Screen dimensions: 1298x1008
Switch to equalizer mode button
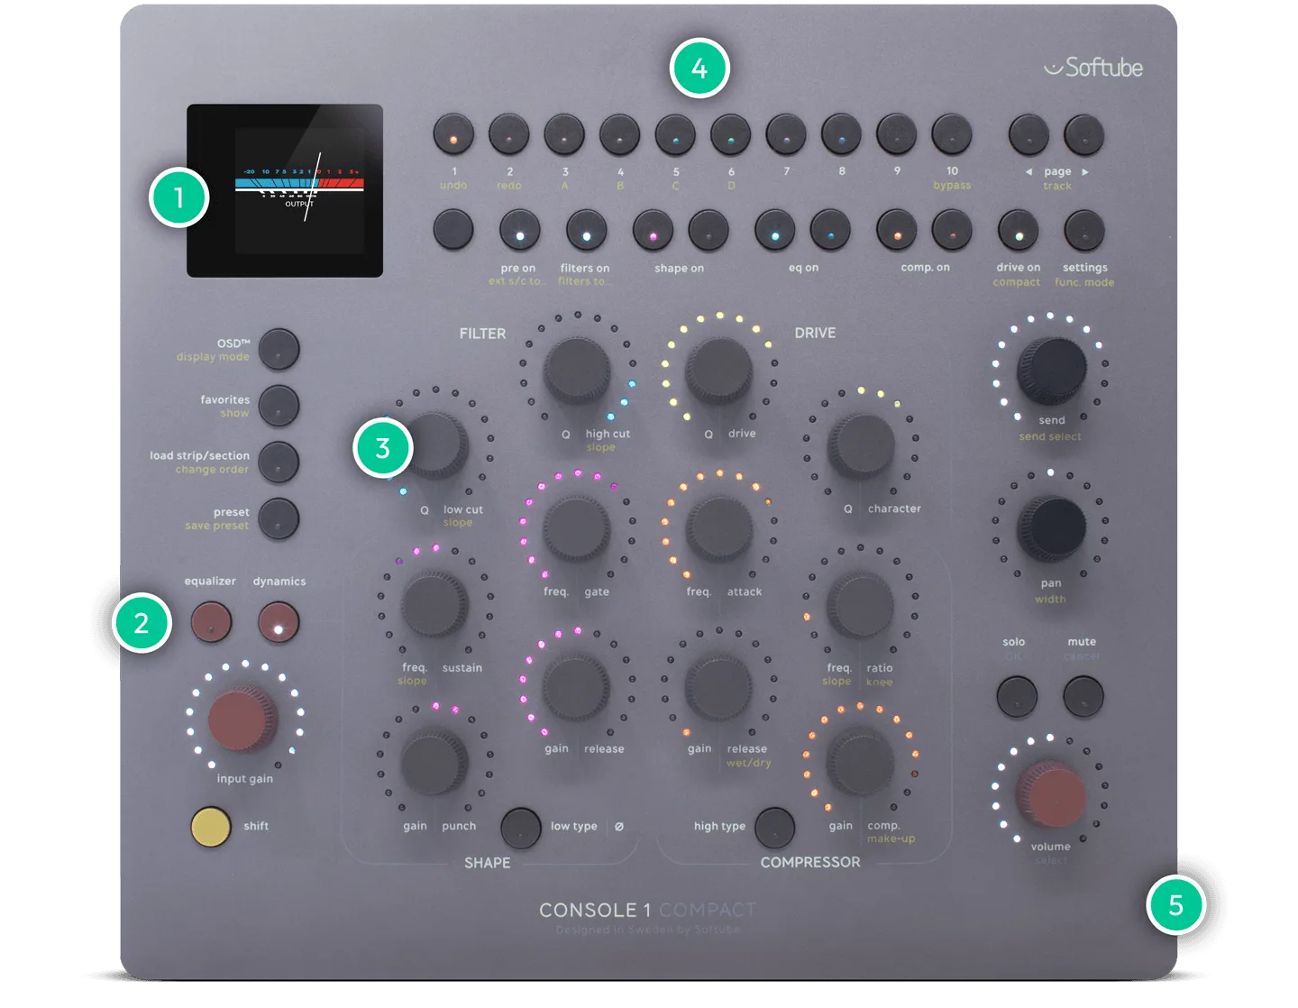pyautogui.click(x=211, y=622)
